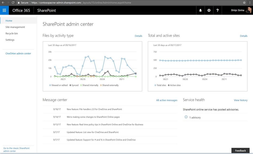Toggle the Active sites legend item
This screenshot has height=154, width=253.
(174, 85)
